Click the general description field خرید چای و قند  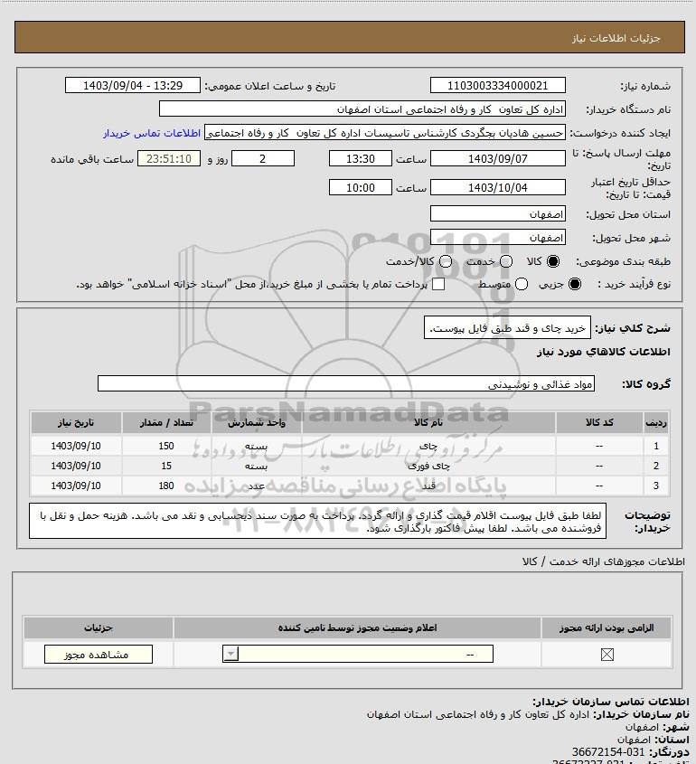click(507, 327)
